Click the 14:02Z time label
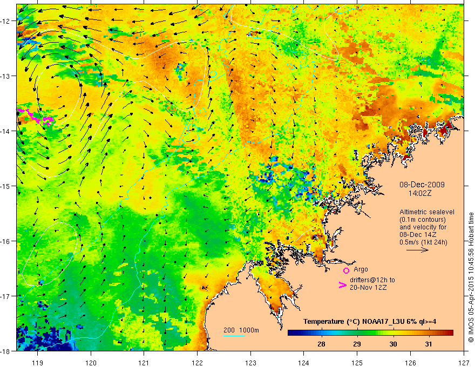475x367 pixels. pos(419,193)
